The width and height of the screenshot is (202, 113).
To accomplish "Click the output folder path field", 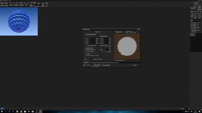I will [115, 63].
